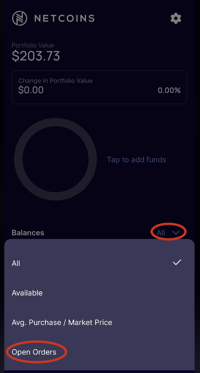Collapse the open filter dropdown menu
200x373 pixels.
tap(168, 232)
